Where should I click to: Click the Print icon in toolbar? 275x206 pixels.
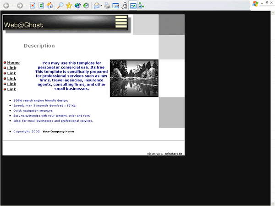107,5
